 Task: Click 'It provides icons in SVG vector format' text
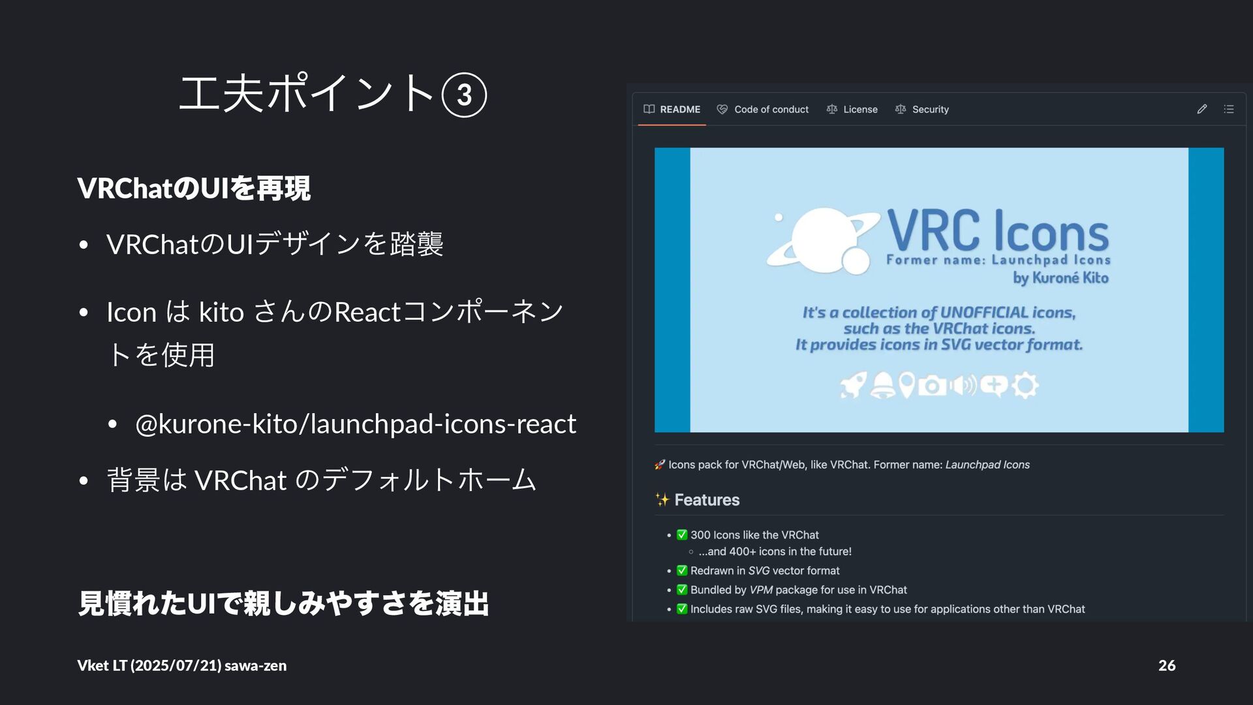(x=939, y=345)
